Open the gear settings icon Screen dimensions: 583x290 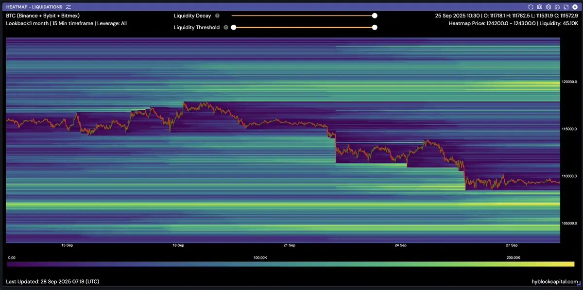(549, 7)
